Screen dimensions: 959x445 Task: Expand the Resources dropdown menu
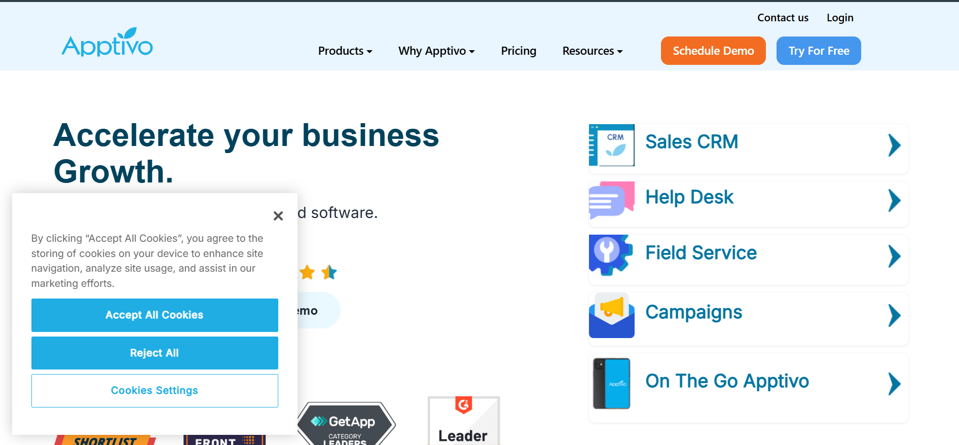593,51
